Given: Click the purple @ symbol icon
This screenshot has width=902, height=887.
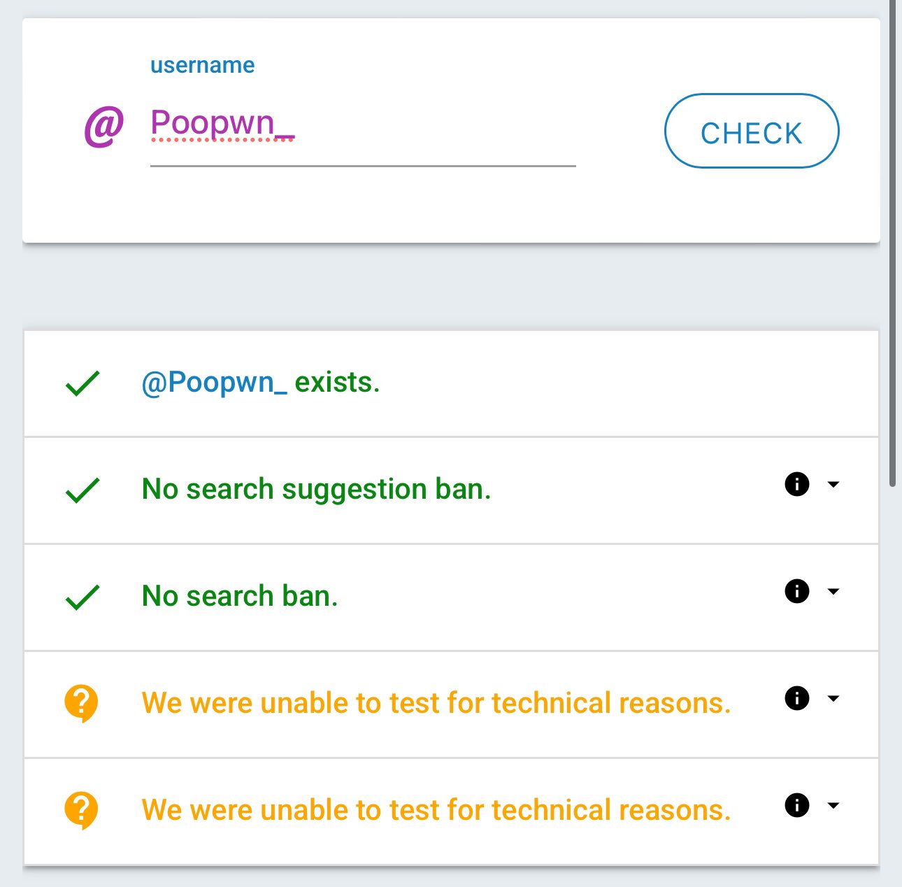Looking at the screenshot, I should tap(104, 127).
